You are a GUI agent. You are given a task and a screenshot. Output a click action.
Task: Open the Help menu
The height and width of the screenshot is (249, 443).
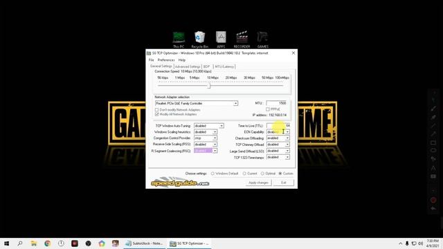click(182, 60)
